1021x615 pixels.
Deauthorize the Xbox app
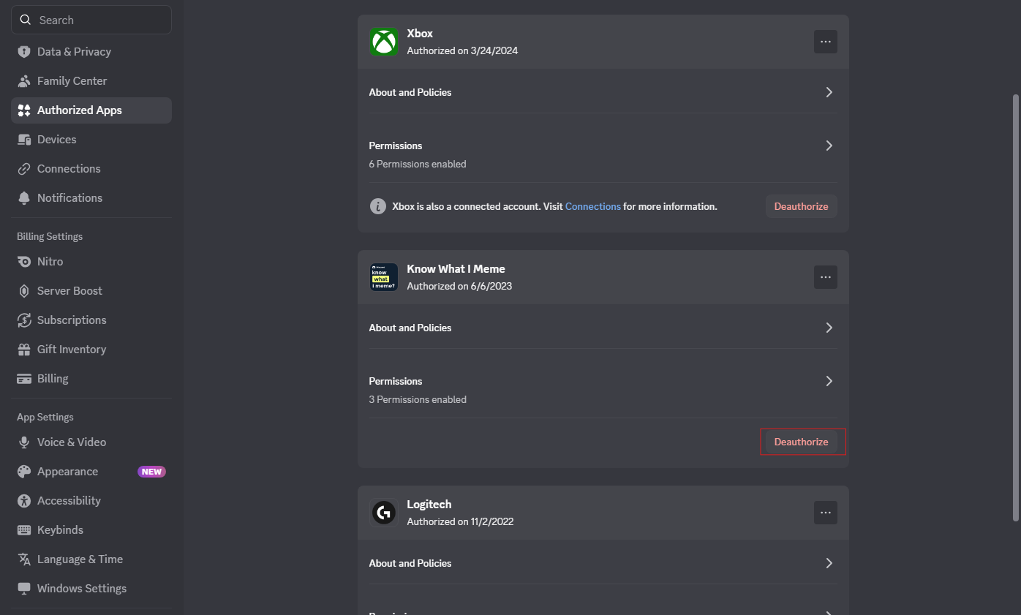point(802,206)
